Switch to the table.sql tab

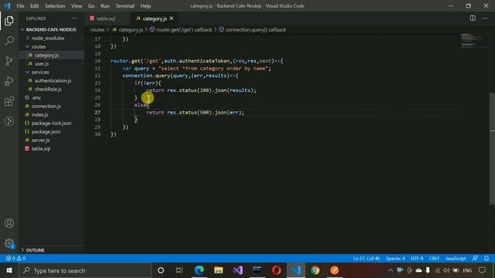107,19
